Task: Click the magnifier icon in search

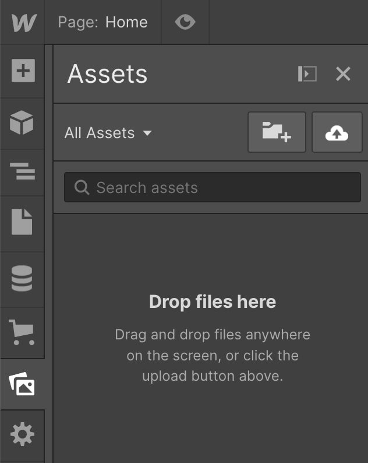Action: click(82, 188)
